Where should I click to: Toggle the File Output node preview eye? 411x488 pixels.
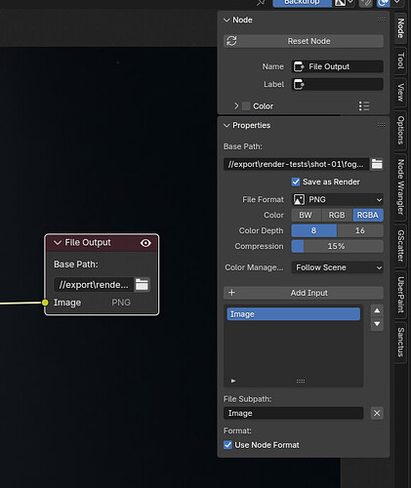point(145,243)
